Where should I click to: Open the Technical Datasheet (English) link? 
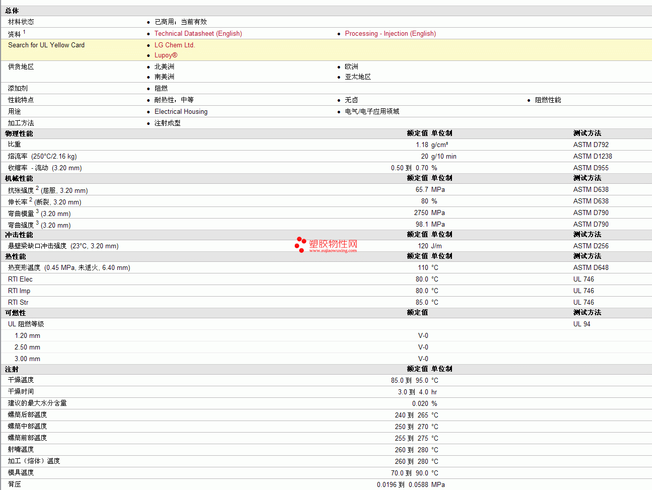[198, 34]
